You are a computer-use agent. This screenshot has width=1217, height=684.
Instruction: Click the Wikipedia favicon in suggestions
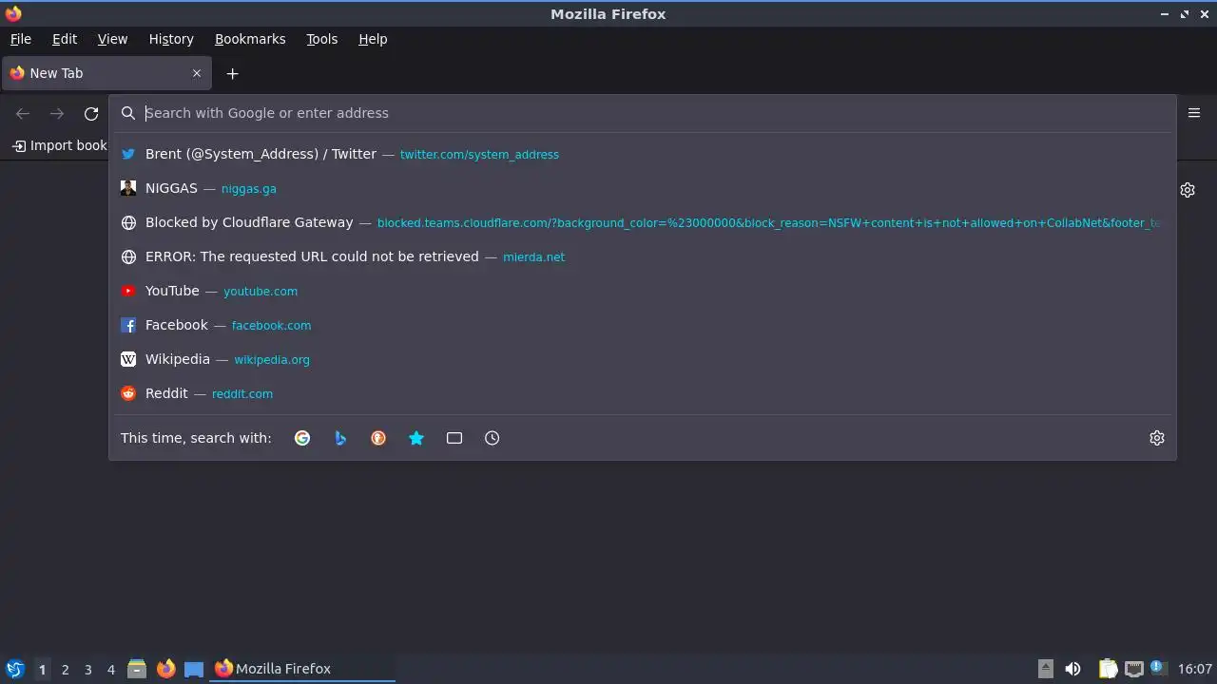point(128,359)
